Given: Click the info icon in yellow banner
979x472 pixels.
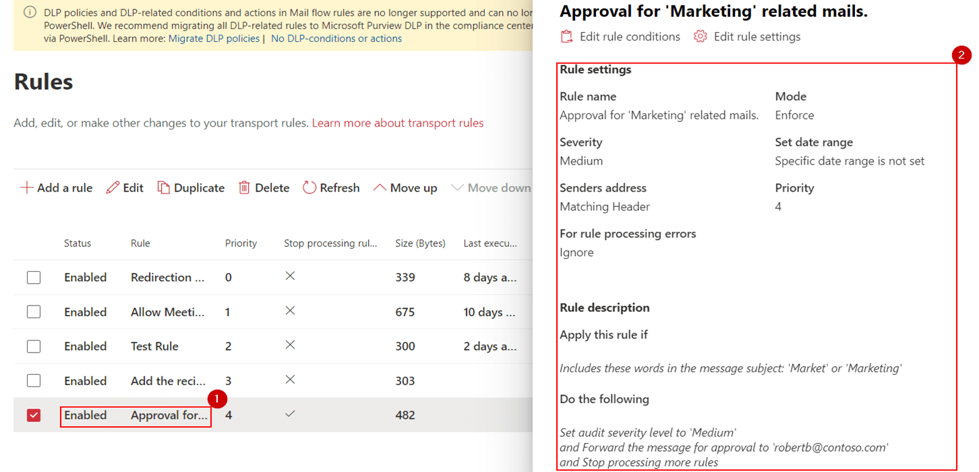Looking at the screenshot, I should [30, 13].
